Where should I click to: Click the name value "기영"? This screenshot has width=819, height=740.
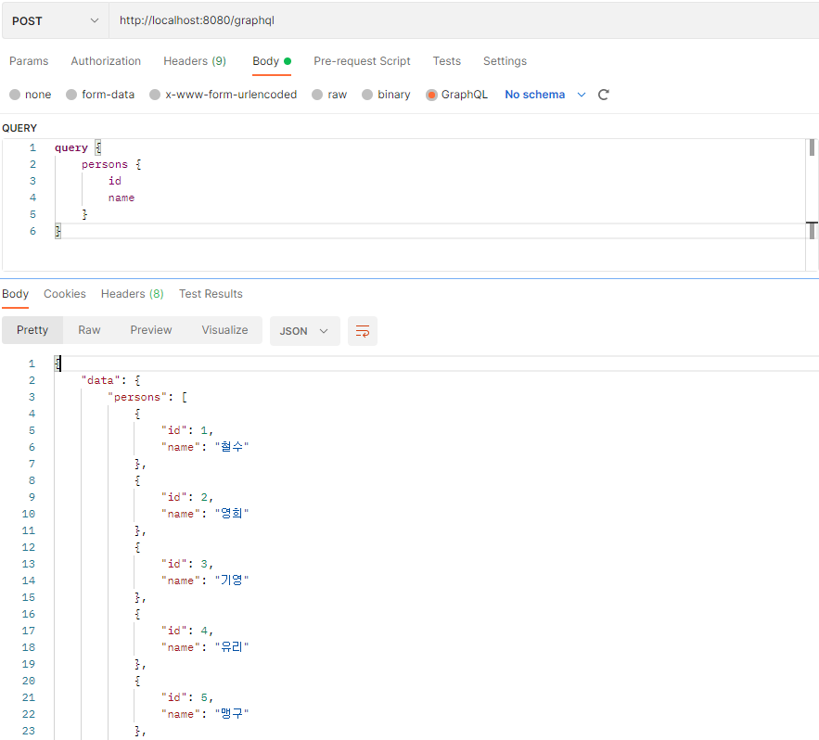coord(232,581)
